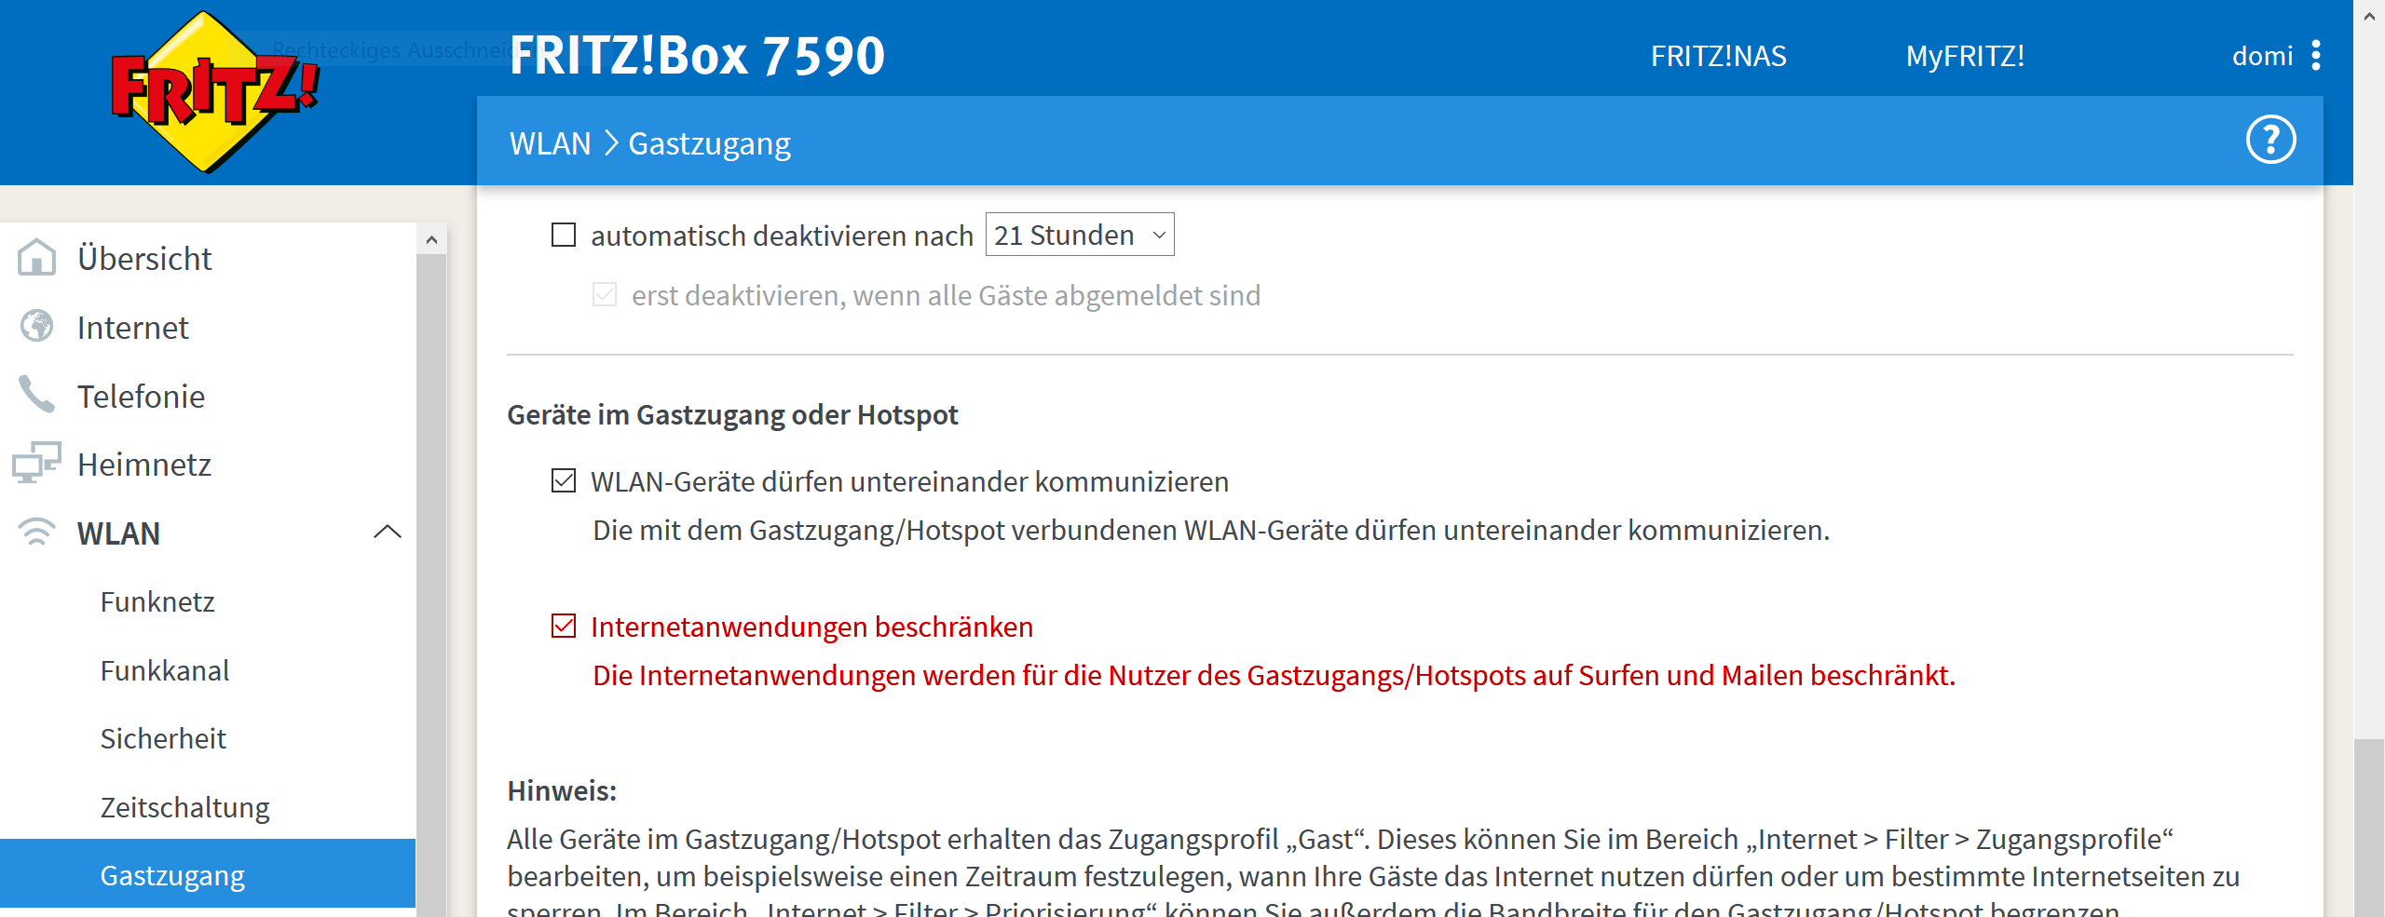Screen dimensions: 2385x917
Task: Collapse the WLAN menu chevron
Action: pyautogui.click(x=388, y=532)
